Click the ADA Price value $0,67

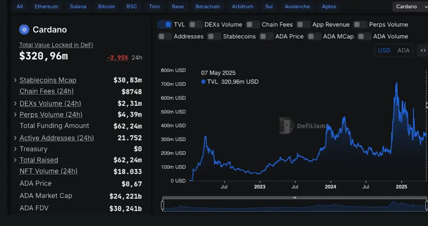pos(132,184)
